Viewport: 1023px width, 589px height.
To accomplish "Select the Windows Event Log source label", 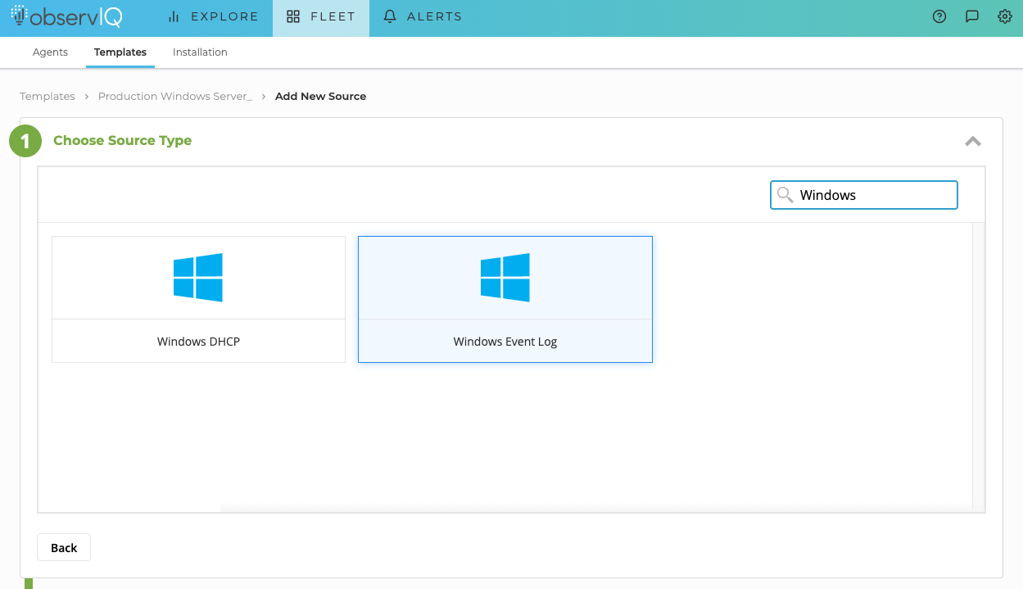I will tap(505, 342).
